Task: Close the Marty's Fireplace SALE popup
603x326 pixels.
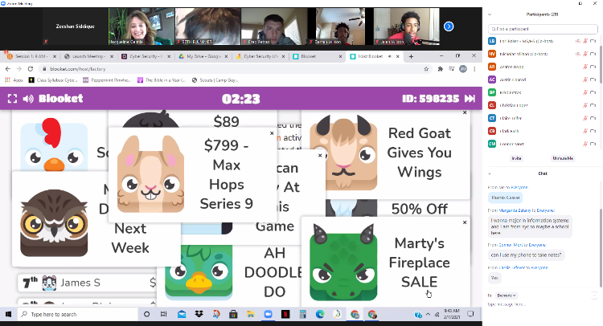Action: coord(465,222)
